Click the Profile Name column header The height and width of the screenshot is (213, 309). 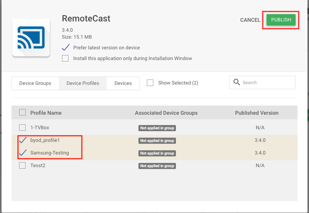[x=46, y=113]
